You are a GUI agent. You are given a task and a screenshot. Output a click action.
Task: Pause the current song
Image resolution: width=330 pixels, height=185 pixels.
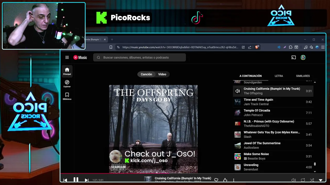76,180
